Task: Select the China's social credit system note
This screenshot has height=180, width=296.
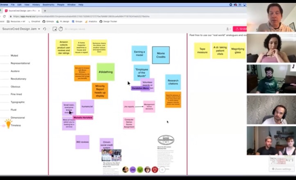Action: click(x=107, y=145)
